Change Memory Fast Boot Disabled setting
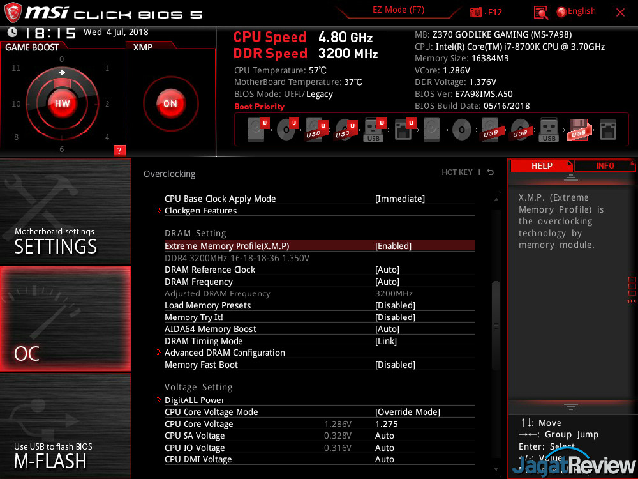Viewport: 638px width, 479px height. (x=395, y=365)
